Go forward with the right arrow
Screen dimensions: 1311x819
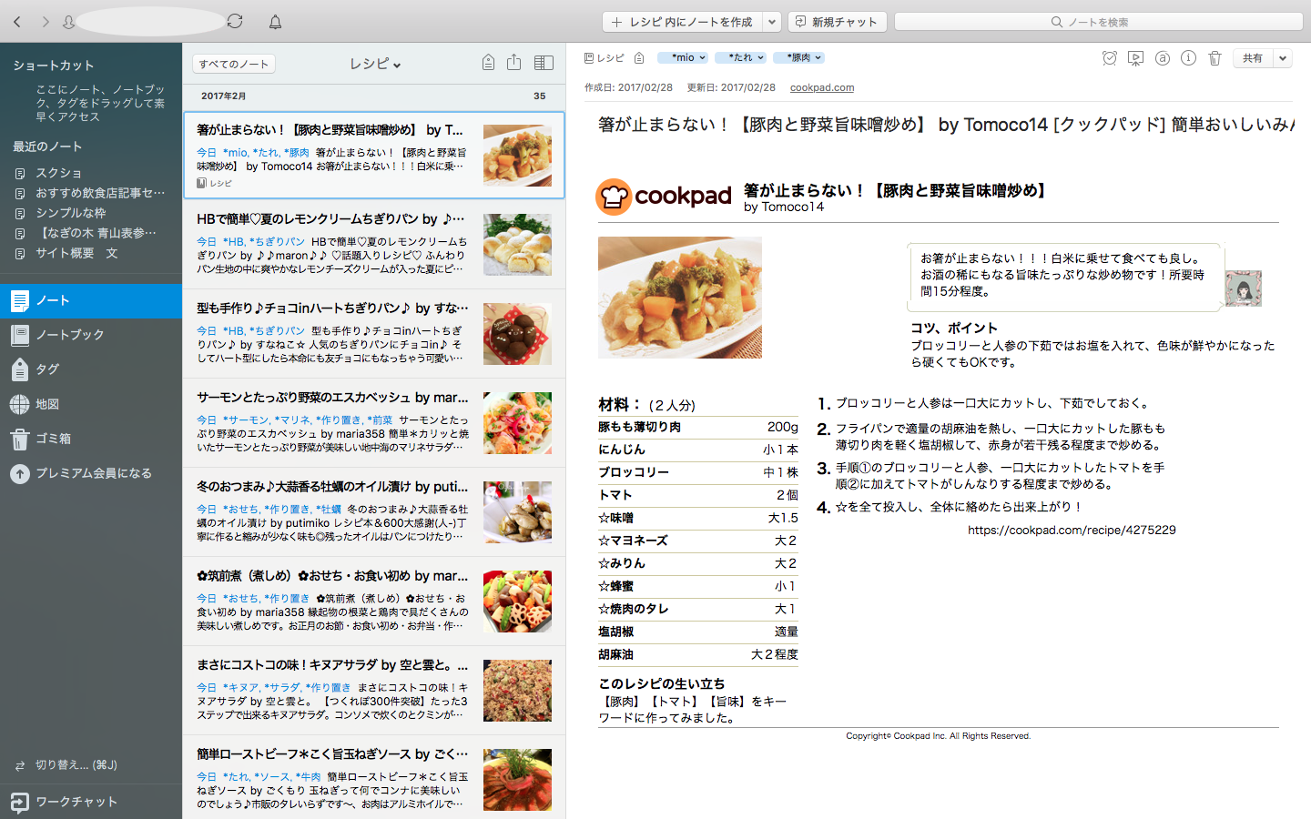pos(45,22)
